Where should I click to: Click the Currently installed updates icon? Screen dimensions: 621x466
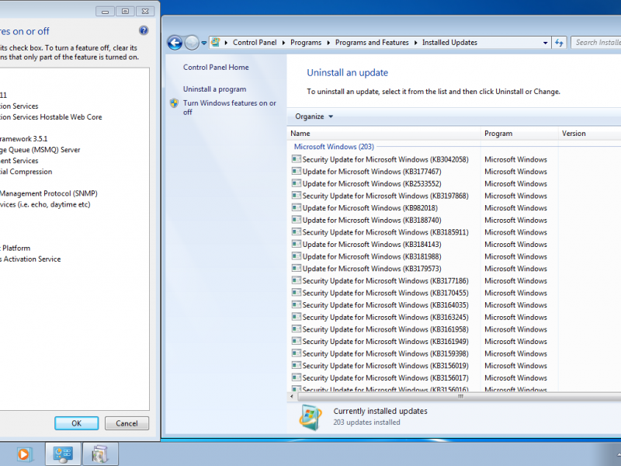pyautogui.click(x=310, y=418)
